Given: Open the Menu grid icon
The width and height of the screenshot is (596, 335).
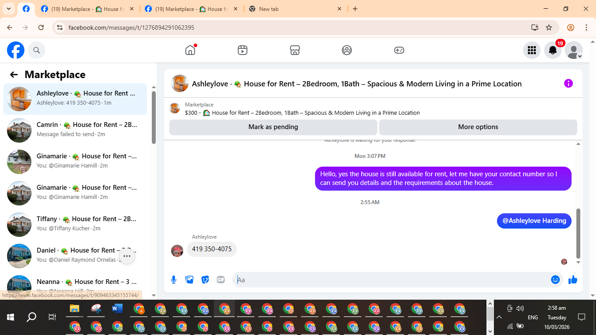Looking at the screenshot, I should (x=531, y=50).
